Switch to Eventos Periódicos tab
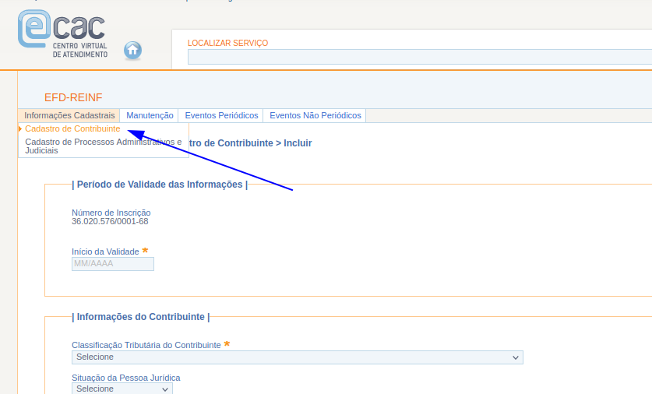This screenshot has width=652, height=394. point(221,115)
